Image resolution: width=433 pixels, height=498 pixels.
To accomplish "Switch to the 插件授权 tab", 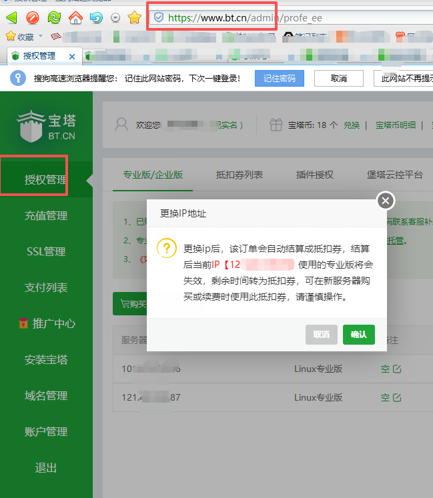I will [x=314, y=175].
